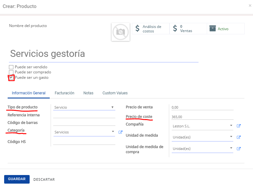The image size is (253, 189).
Task: Close the Crear: Producto dialog
Action: pos(250,6)
